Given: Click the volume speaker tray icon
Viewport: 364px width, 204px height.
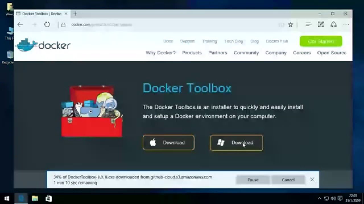Looking at the screenshot, I should [333, 198].
